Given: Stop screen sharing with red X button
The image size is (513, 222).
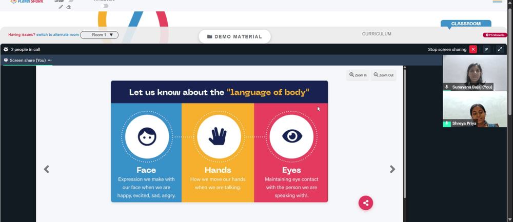Looking at the screenshot, I should click(x=473, y=49).
